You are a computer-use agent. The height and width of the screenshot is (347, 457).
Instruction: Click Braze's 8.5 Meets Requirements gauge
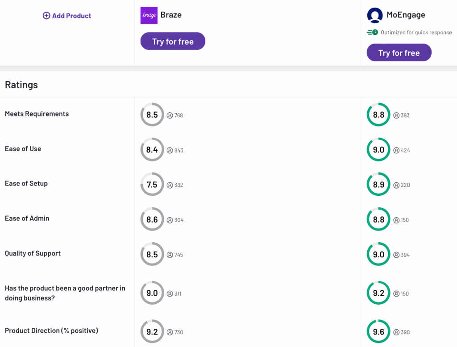click(152, 115)
